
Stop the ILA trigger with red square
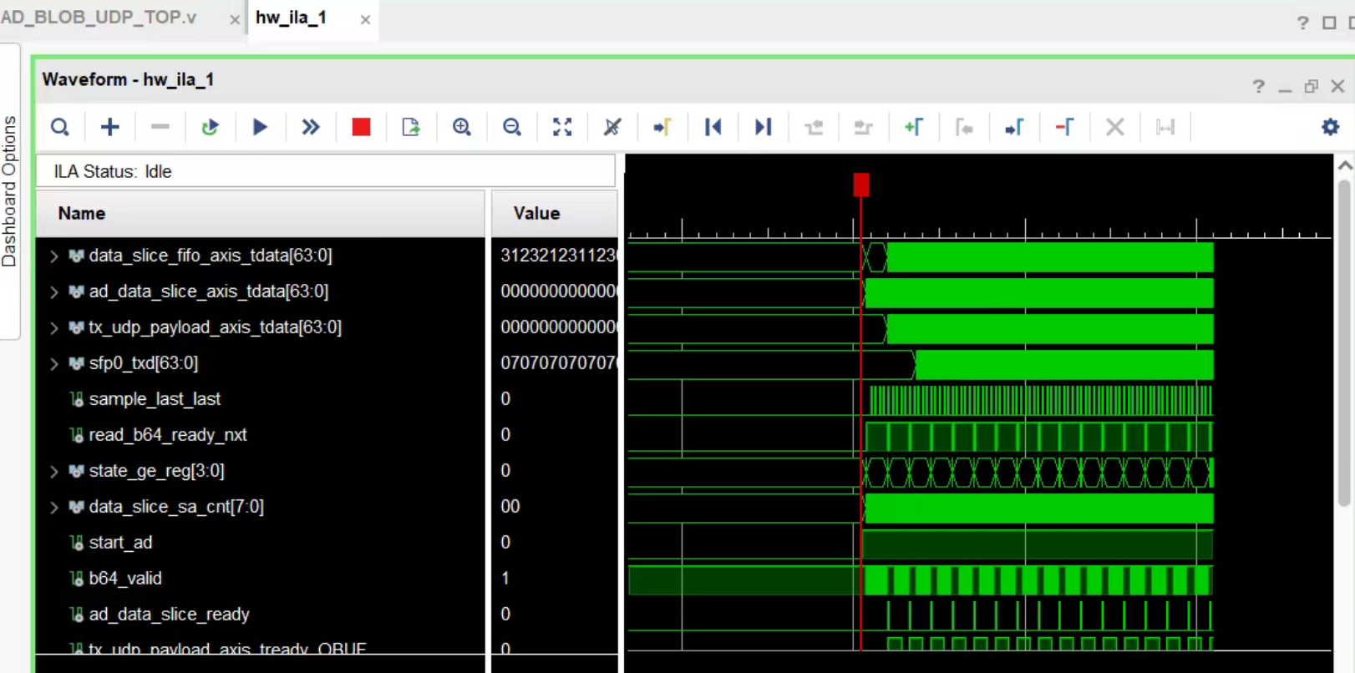click(361, 127)
